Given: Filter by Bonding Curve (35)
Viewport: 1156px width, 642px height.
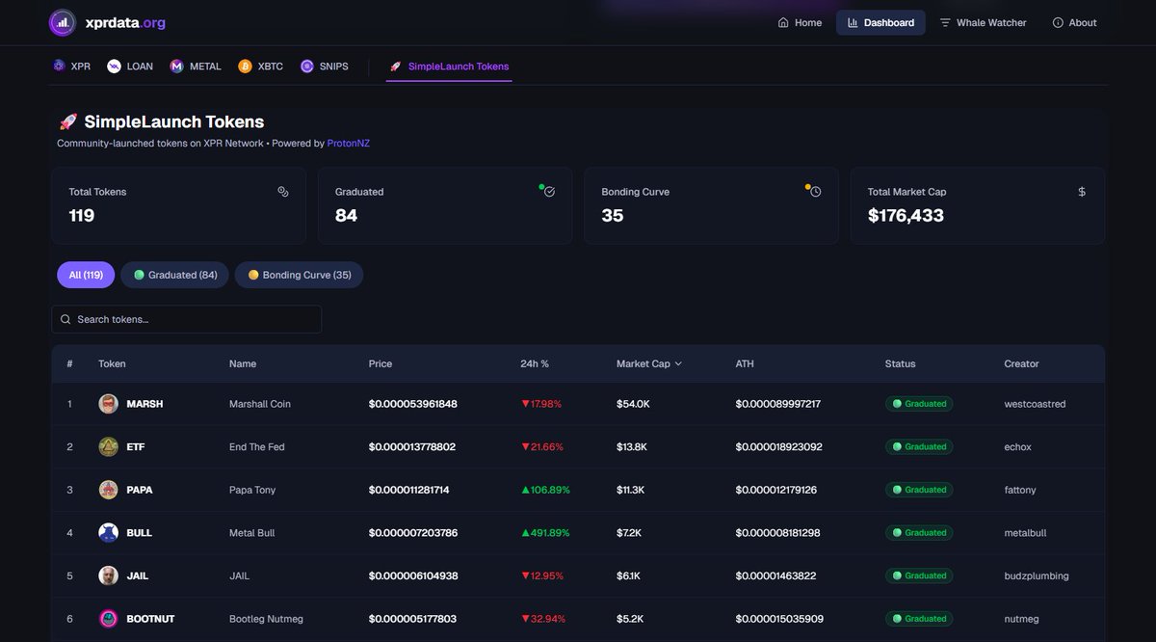Looking at the screenshot, I should (300, 275).
